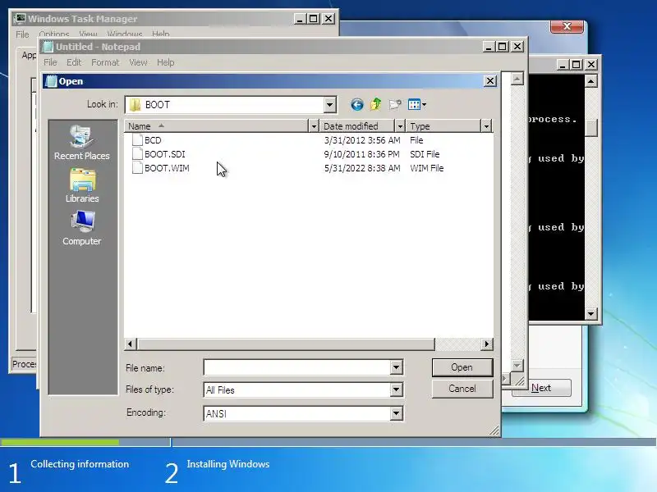Expand the File name dropdown arrow
This screenshot has height=492, width=657.
coord(396,367)
